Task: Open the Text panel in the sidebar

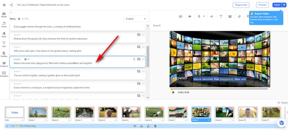Action: coord(4,45)
